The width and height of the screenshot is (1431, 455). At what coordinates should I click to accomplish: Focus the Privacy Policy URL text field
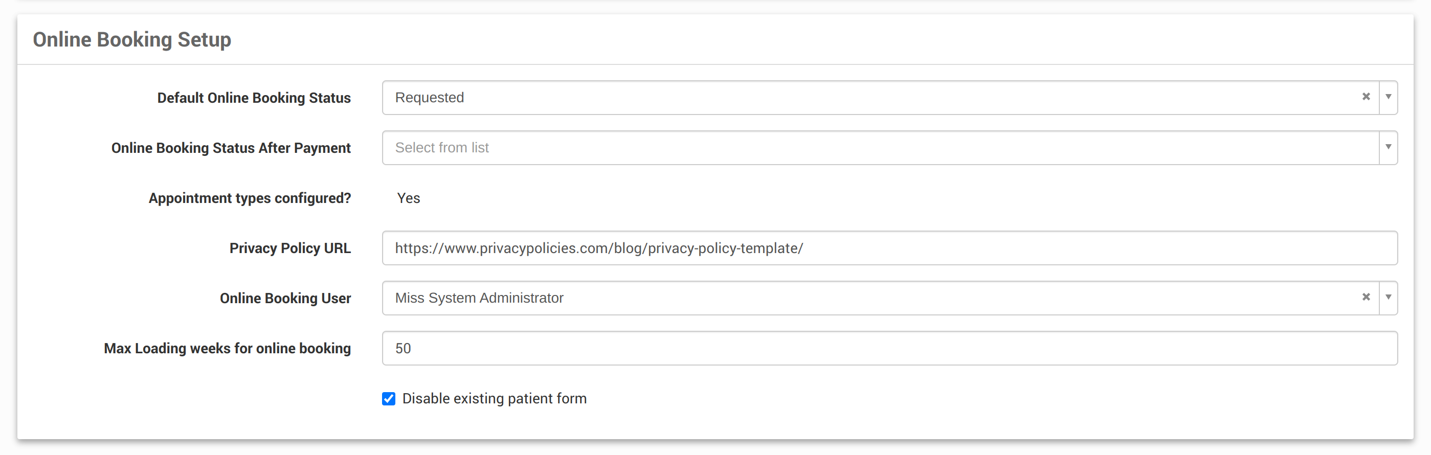click(x=889, y=248)
